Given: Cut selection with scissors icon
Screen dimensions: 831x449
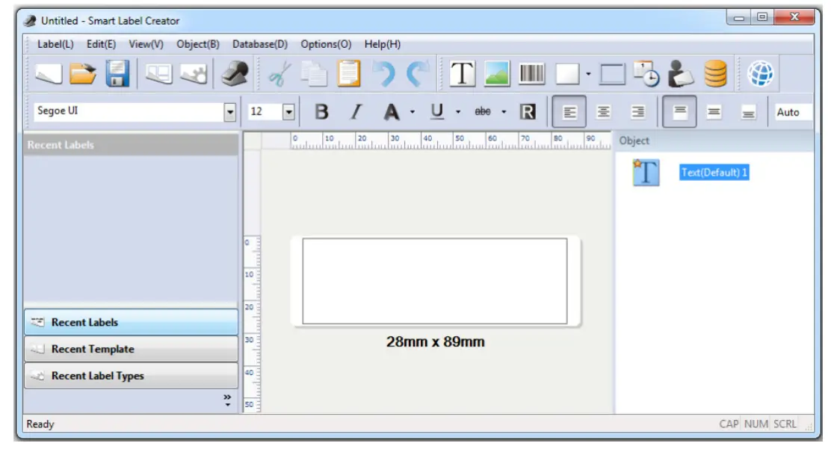Looking at the screenshot, I should pos(279,74).
